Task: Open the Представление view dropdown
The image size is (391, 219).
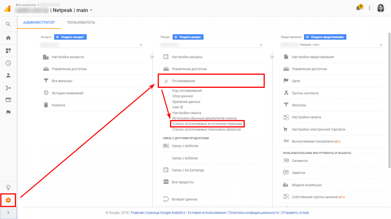Action: (x=331, y=45)
